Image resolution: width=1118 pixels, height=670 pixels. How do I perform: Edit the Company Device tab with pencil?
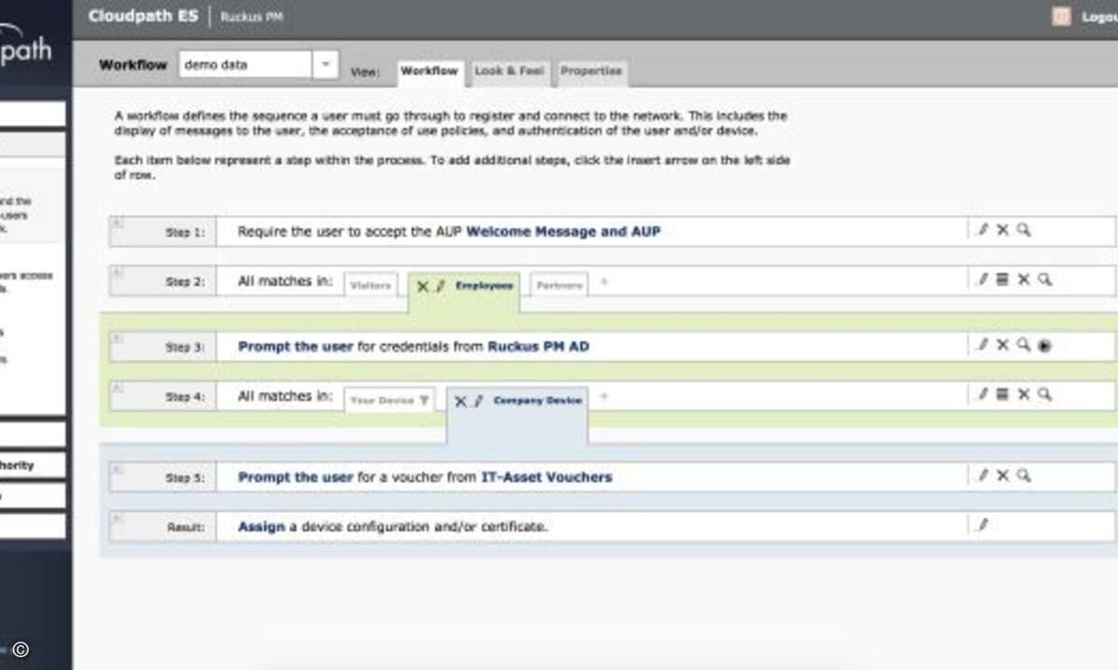pos(479,401)
